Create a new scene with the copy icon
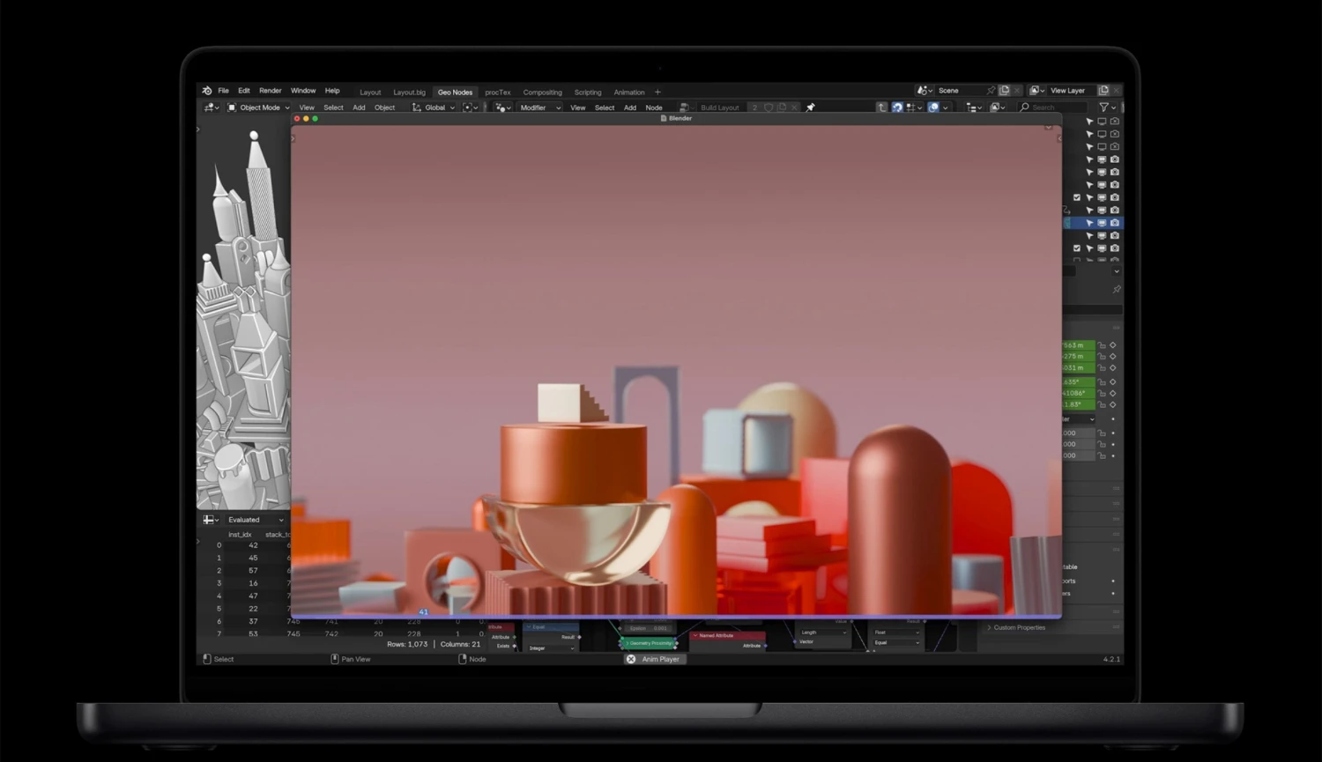 [1004, 90]
